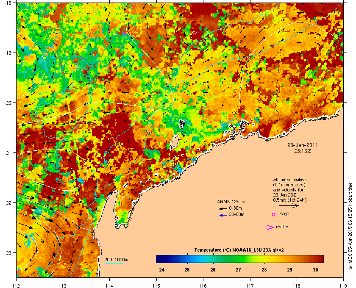Viewport: 356px width, 288px height.
Task: Click the latitude axis label -21
Action: tap(8, 153)
